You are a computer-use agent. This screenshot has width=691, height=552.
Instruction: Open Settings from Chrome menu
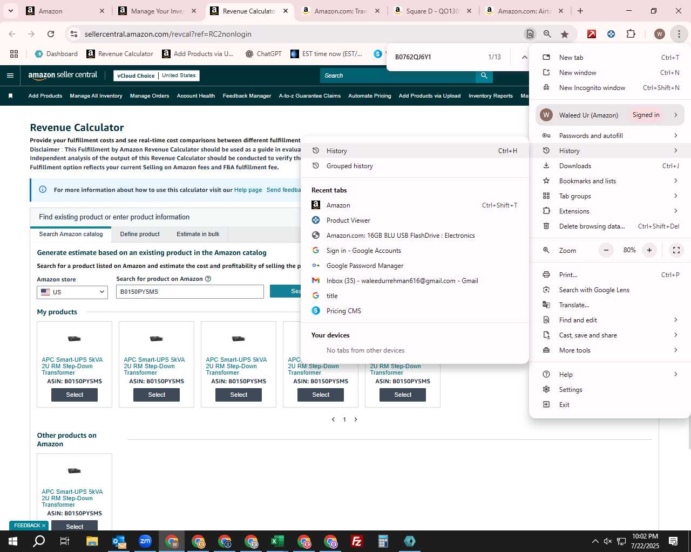pyautogui.click(x=610, y=389)
